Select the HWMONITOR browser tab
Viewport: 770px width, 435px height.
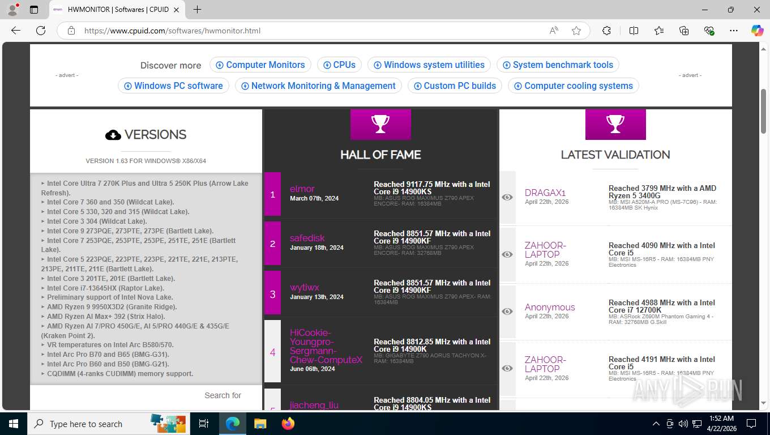[x=118, y=10]
